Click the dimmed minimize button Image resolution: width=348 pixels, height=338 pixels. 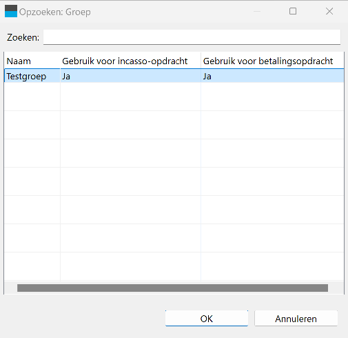pos(257,11)
